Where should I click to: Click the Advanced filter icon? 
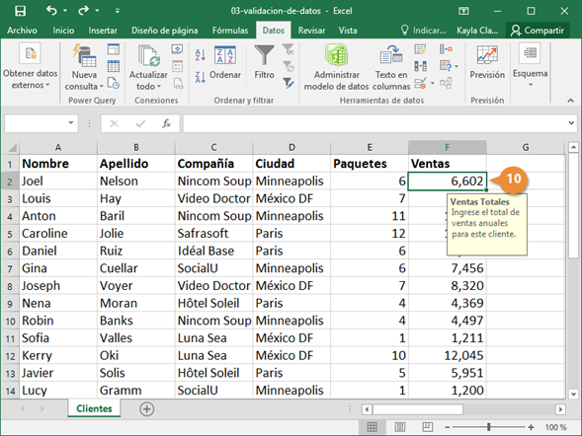point(289,83)
